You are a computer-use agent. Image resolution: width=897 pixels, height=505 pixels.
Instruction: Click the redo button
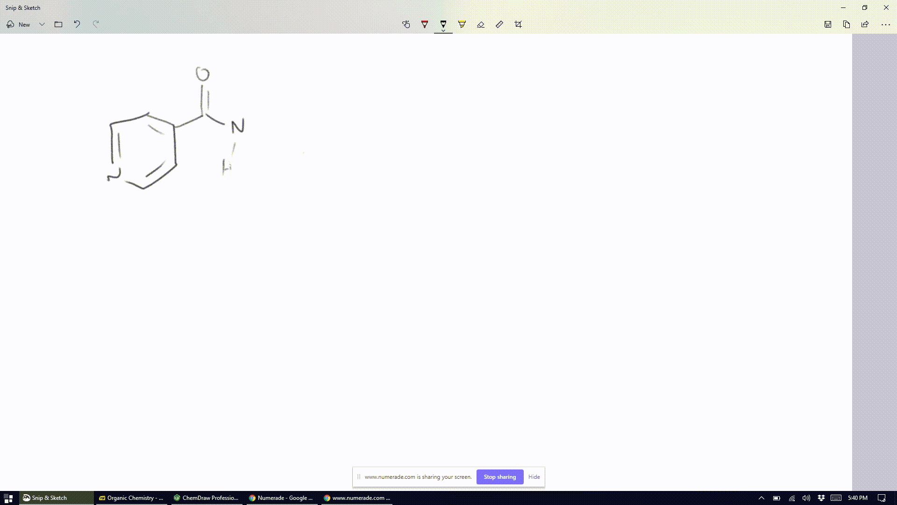coord(95,23)
